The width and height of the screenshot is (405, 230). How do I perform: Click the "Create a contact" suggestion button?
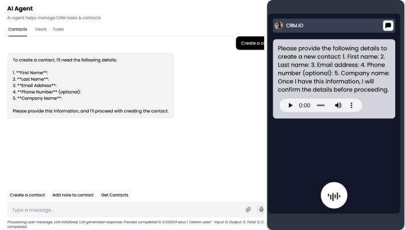(x=27, y=195)
